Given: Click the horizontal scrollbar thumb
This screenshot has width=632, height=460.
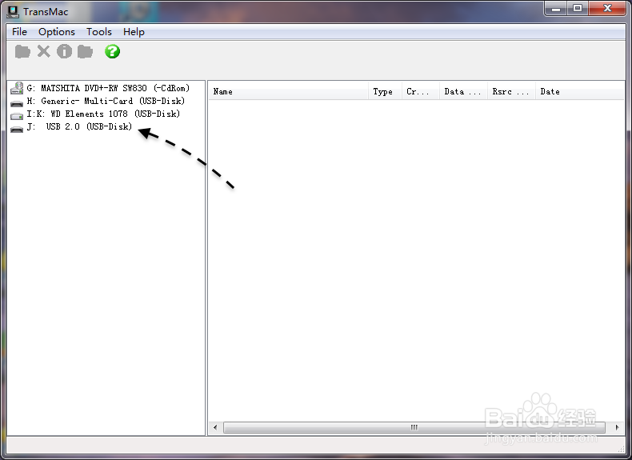Looking at the screenshot, I should pyautogui.click(x=414, y=427).
